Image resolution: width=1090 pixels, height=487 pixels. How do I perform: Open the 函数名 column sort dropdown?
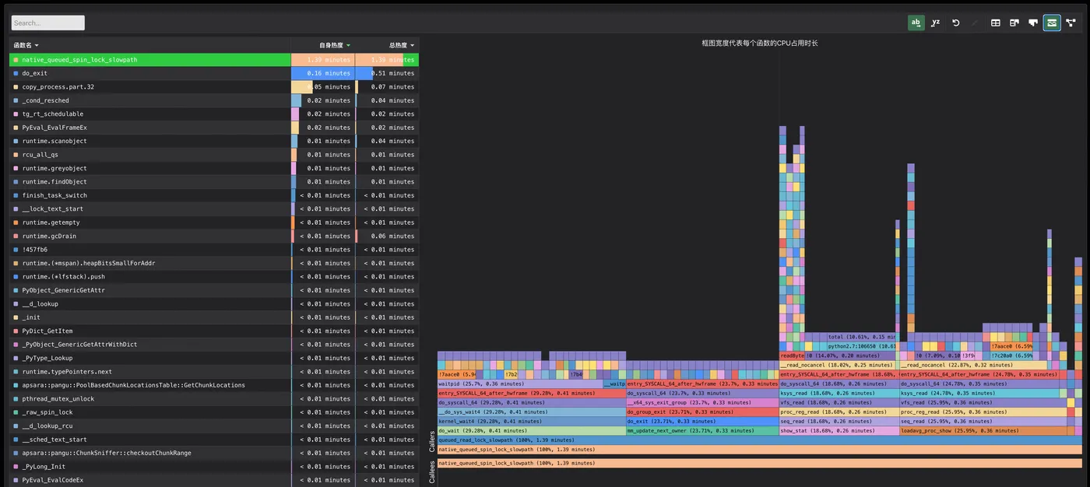point(26,45)
